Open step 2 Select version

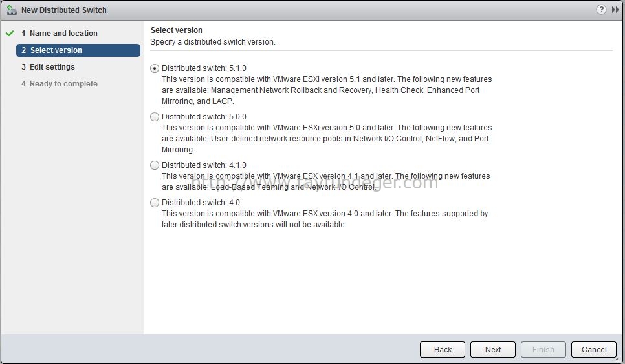point(78,50)
